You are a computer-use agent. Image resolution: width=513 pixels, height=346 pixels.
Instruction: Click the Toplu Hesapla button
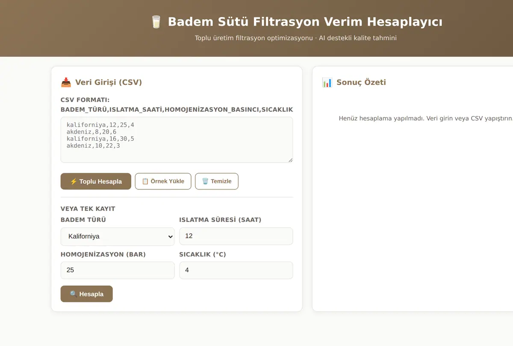(96, 181)
